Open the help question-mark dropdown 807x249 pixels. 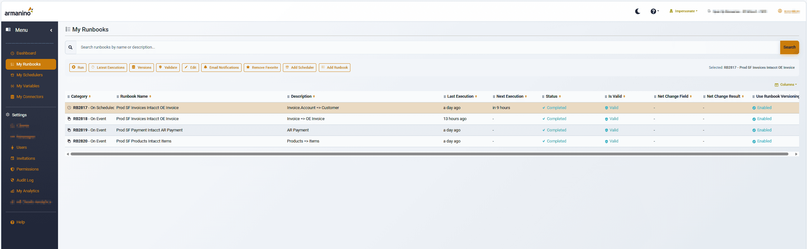point(654,11)
